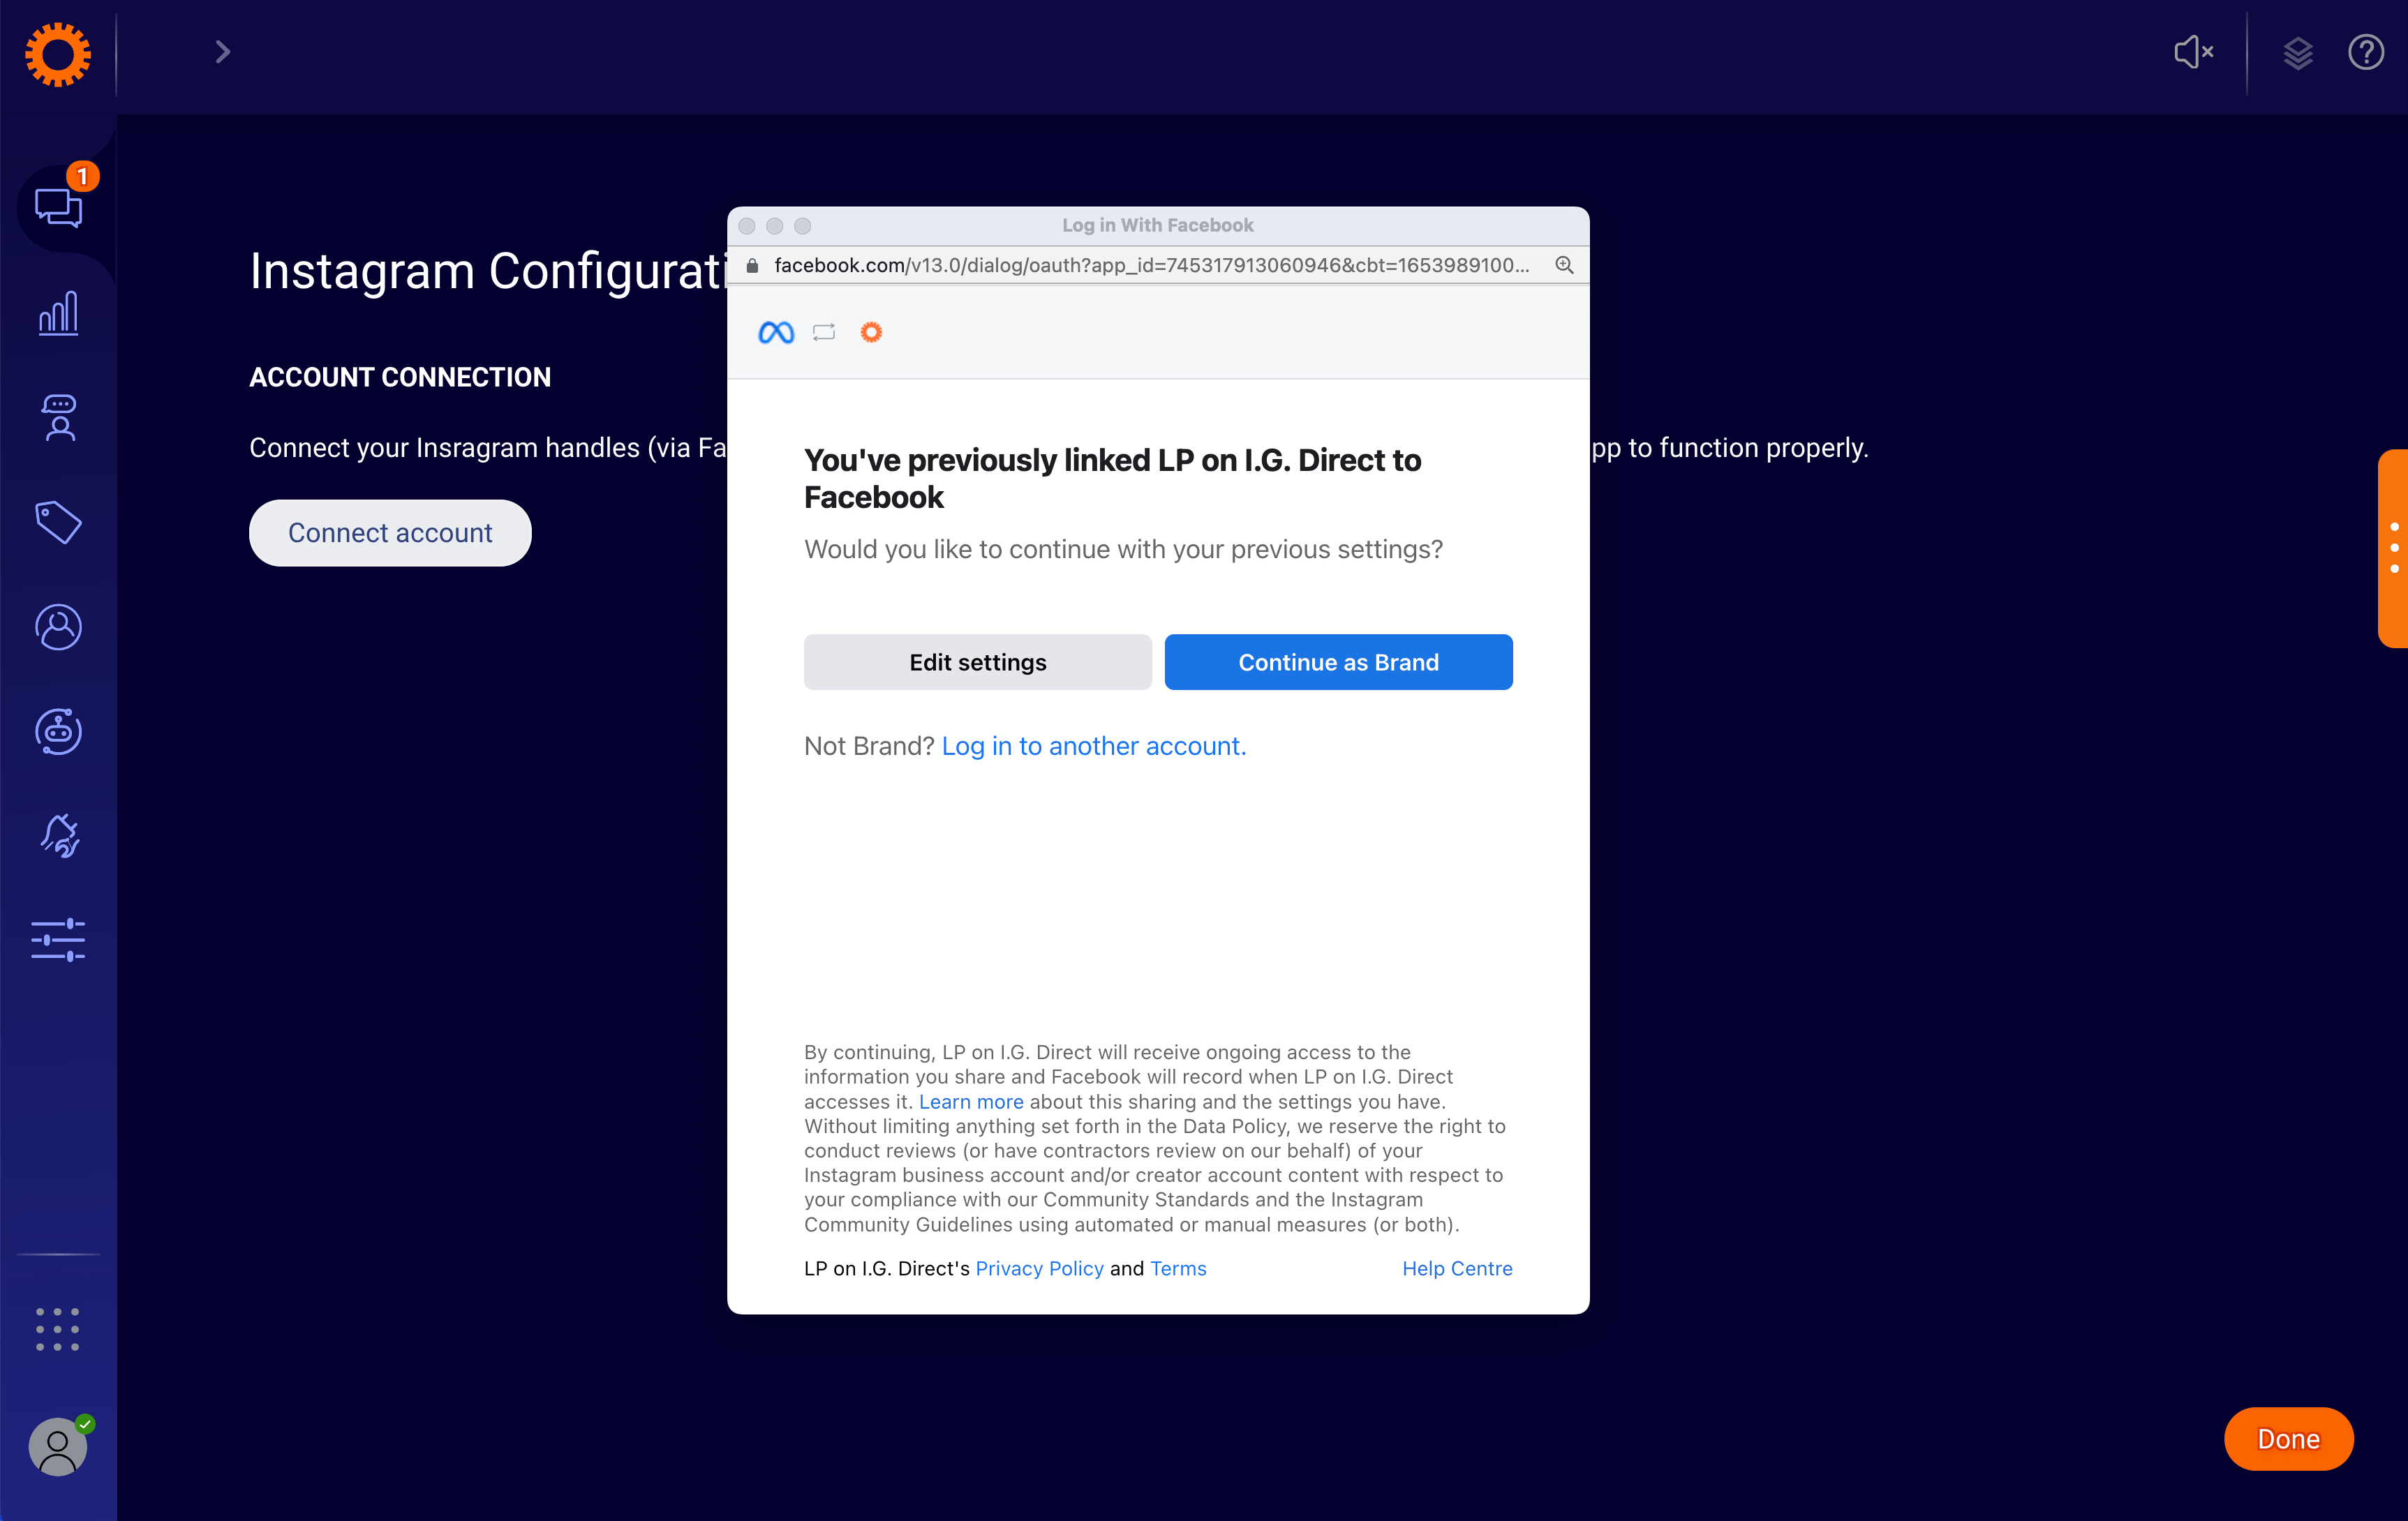Click the orange LivePerson gear logo

58,54
